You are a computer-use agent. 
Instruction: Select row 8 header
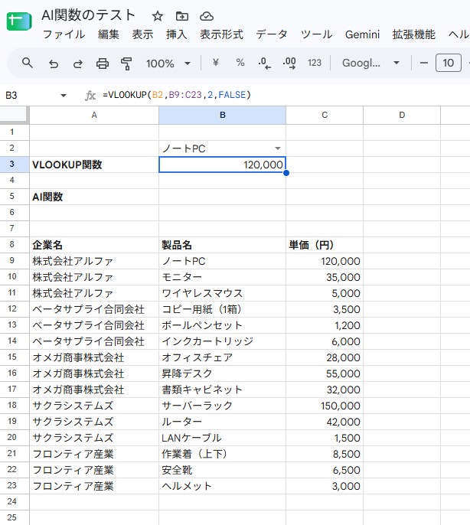point(12,244)
